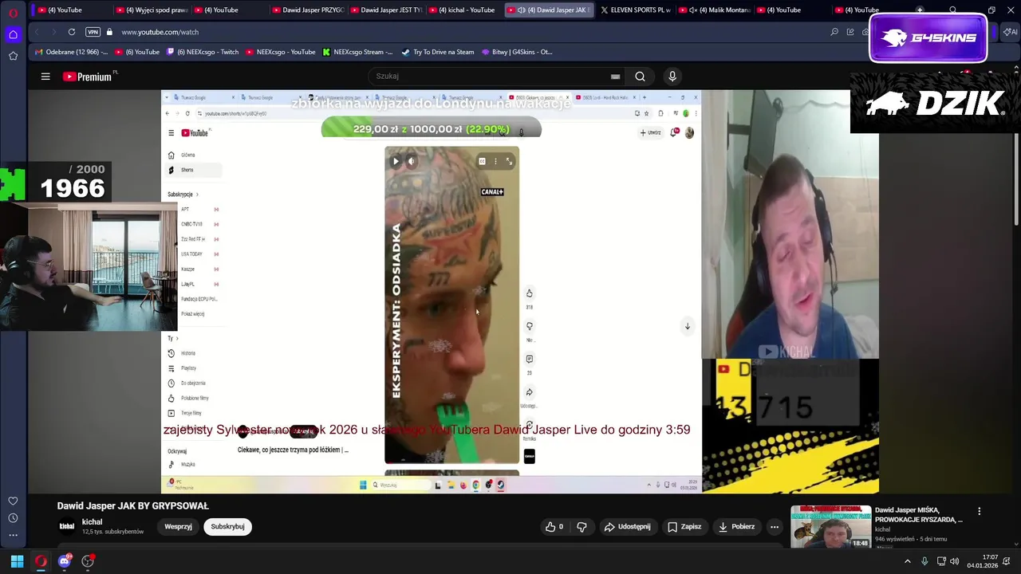The image size is (1021, 574).
Task: Click the magnifier icon in address bar
Action: (x=834, y=32)
